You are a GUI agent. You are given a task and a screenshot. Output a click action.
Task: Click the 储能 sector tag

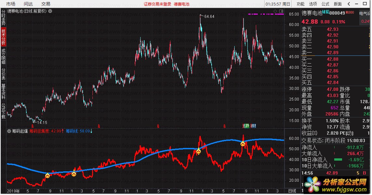(325, 12)
